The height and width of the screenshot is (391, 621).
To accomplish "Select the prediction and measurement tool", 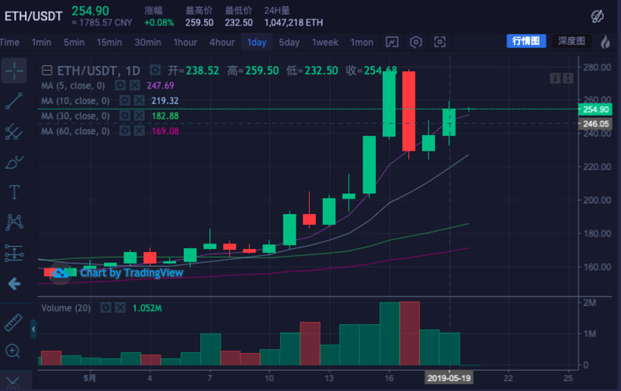I will (x=14, y=253).
